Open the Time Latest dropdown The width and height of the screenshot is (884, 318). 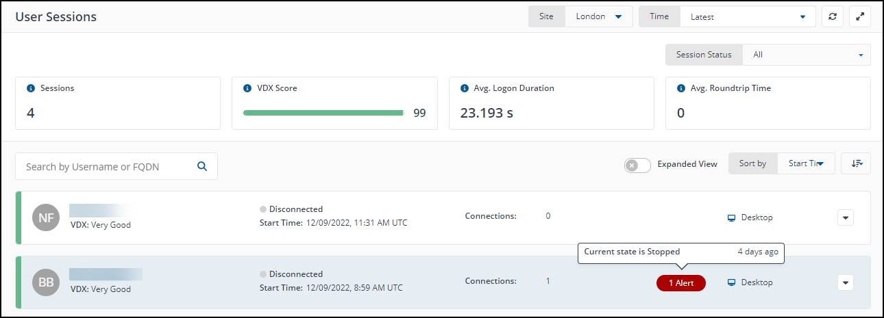pos(747,17)
